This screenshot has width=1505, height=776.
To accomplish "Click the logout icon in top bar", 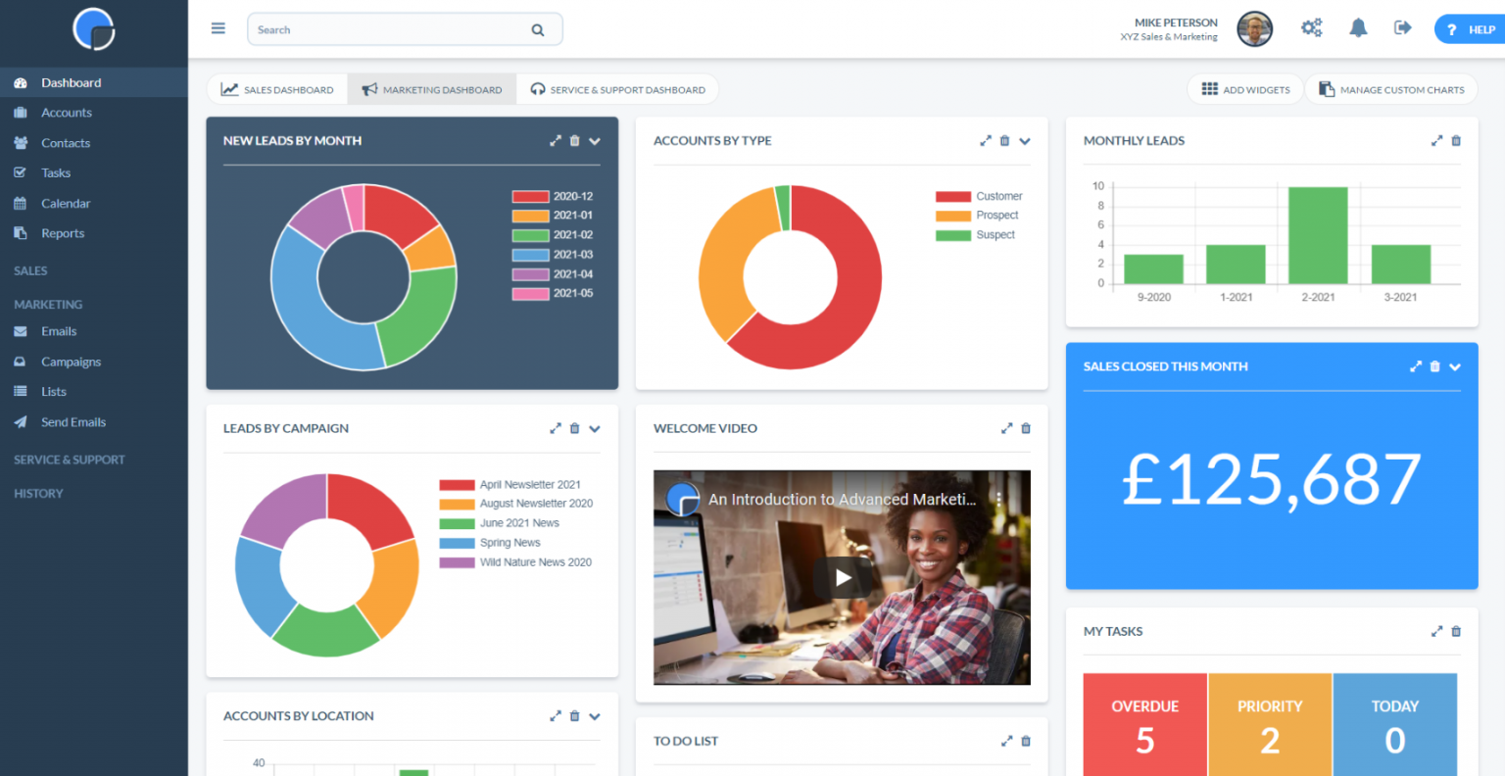I will click(x=1402, y=28).
